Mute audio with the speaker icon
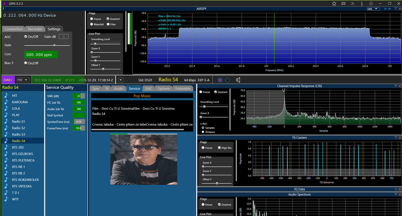This screenshot has width=402, height=216. (238, 80)
